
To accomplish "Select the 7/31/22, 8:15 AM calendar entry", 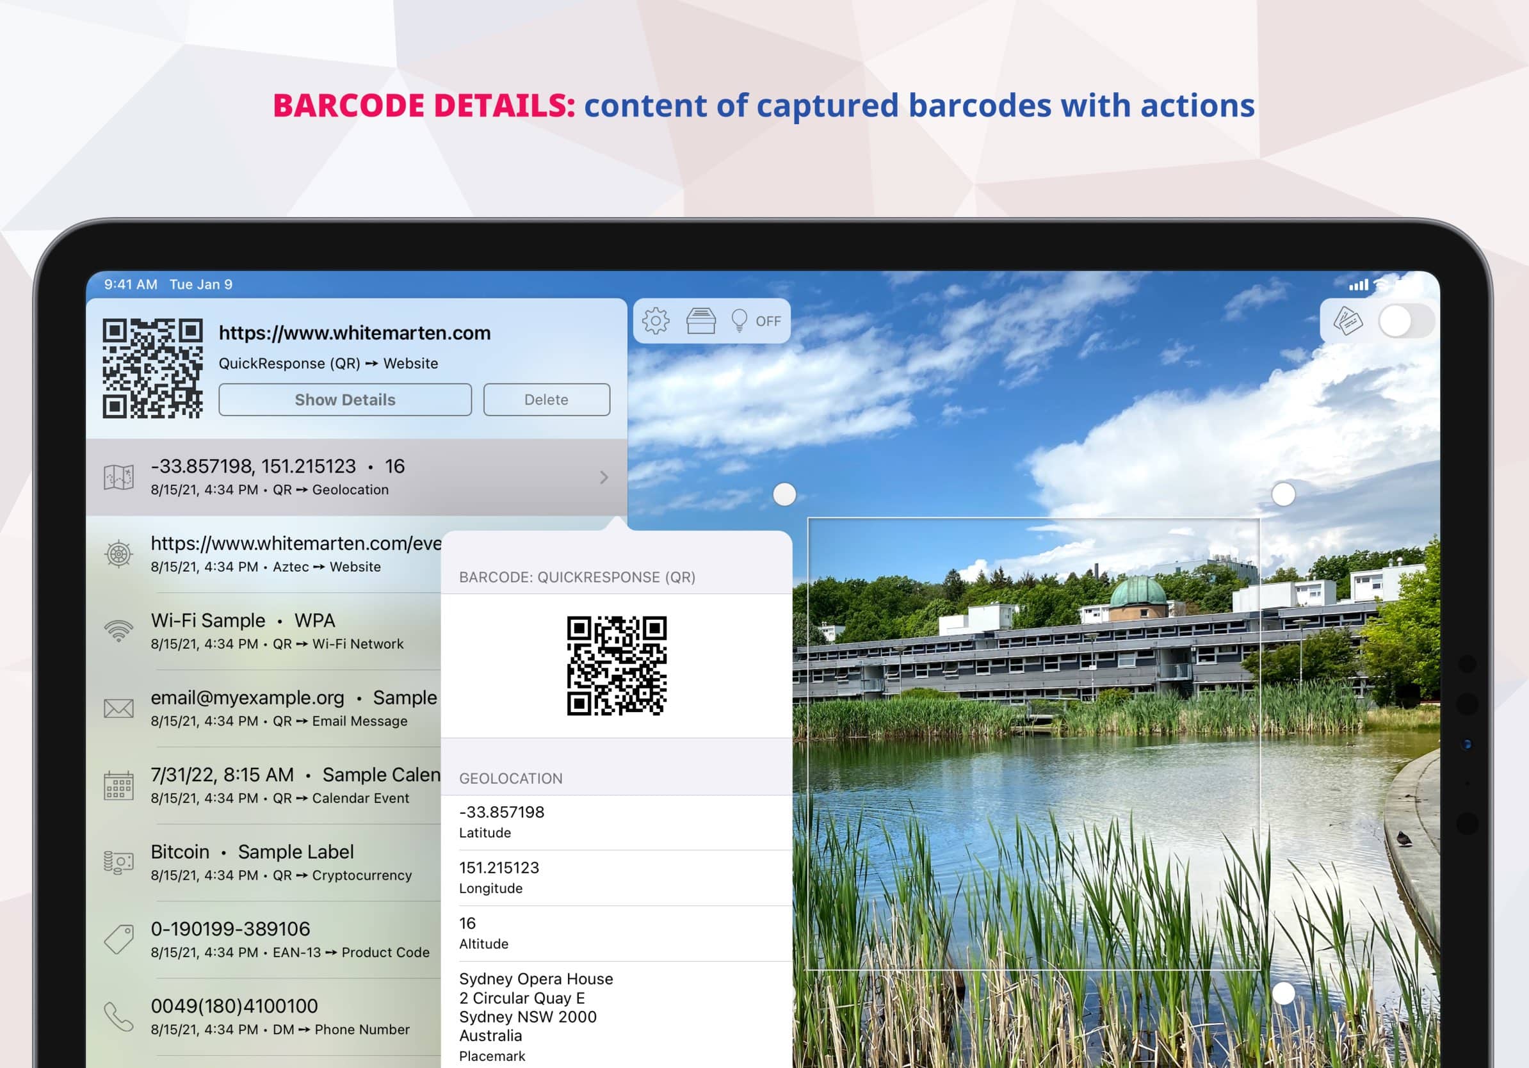I will (x=264, y=786).
